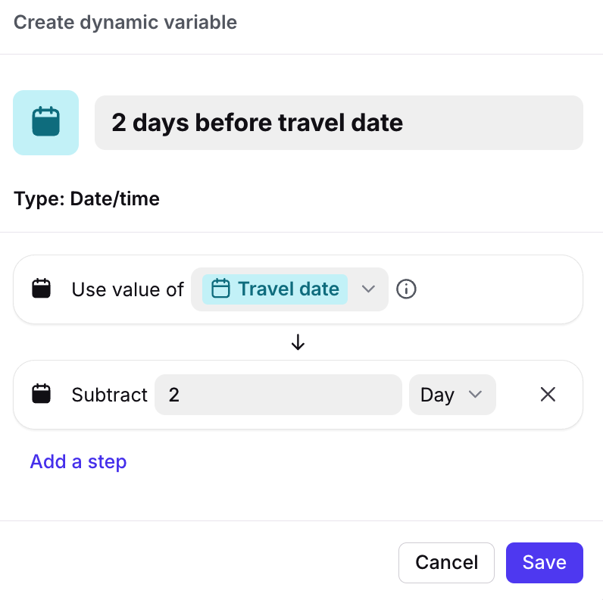Click the Add a step link
The width and height of the screenshot is (603, 600).
[x=78, y=461]
